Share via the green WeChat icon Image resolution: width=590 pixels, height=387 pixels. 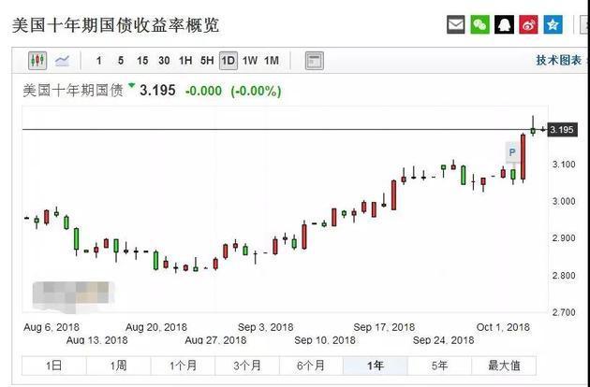(479, 24)
